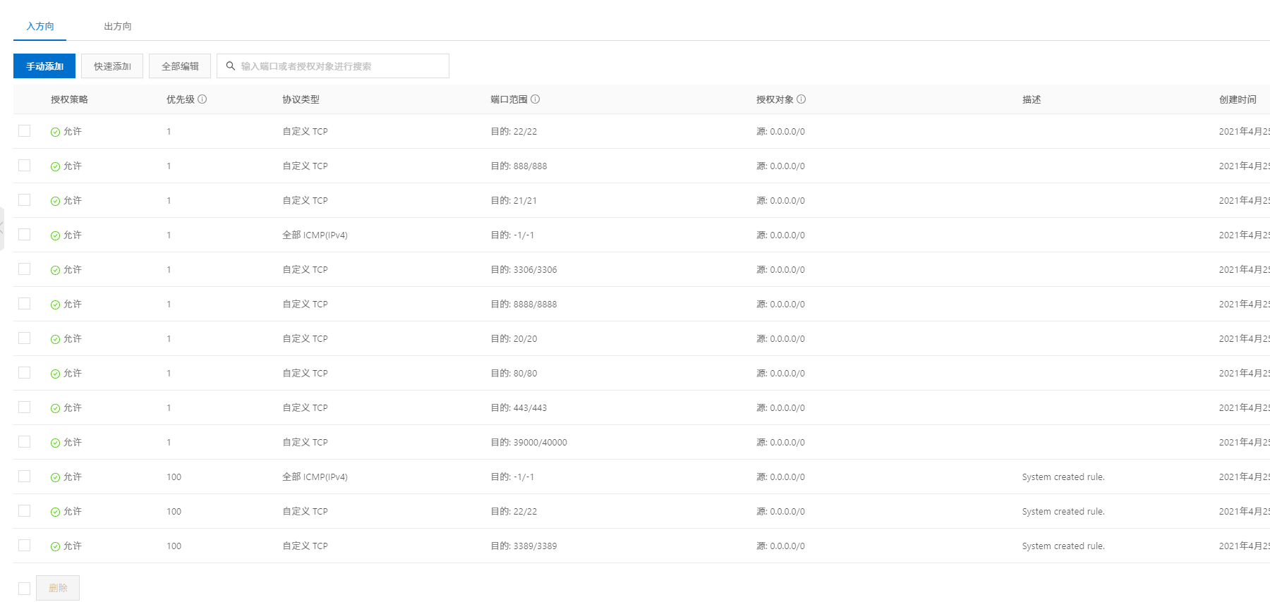This screenshot has width=1270, height=602.
Task: Click the green allow icon on the 8888/8888 row
Action: (55, 305)
